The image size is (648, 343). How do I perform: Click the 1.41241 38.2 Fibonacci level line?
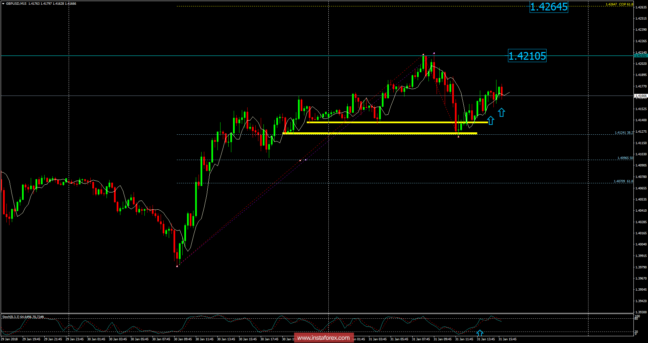pyautogui.click(x=237, y=134)
